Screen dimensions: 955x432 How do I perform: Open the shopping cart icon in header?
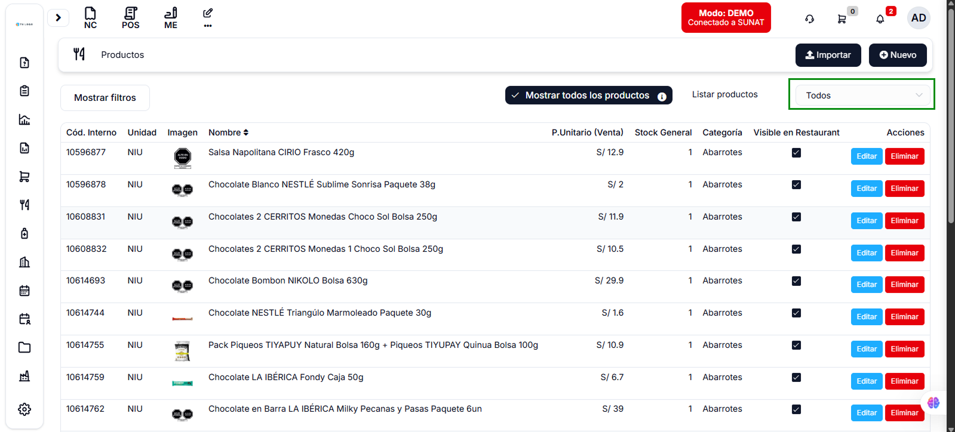tap(842, 19)
